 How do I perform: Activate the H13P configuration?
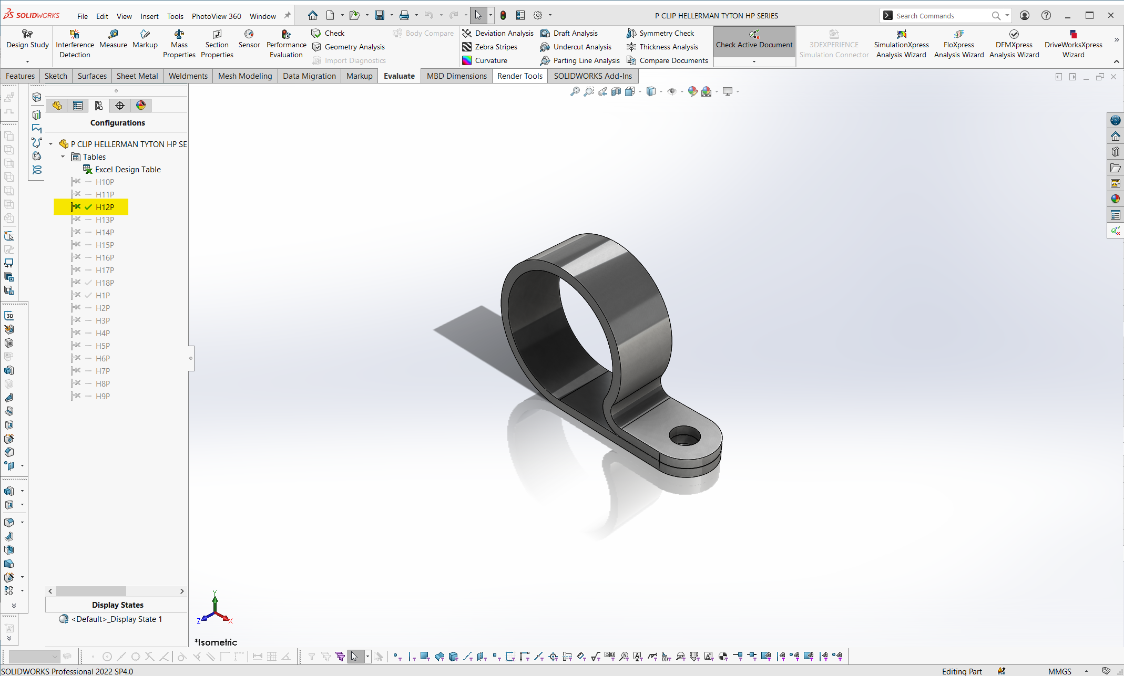[x=105, y=220]
